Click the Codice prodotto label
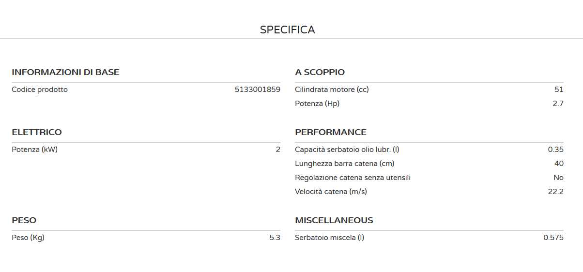Viewport: 583px width, 272px height. pyautogui.click(x=40, y=90)
